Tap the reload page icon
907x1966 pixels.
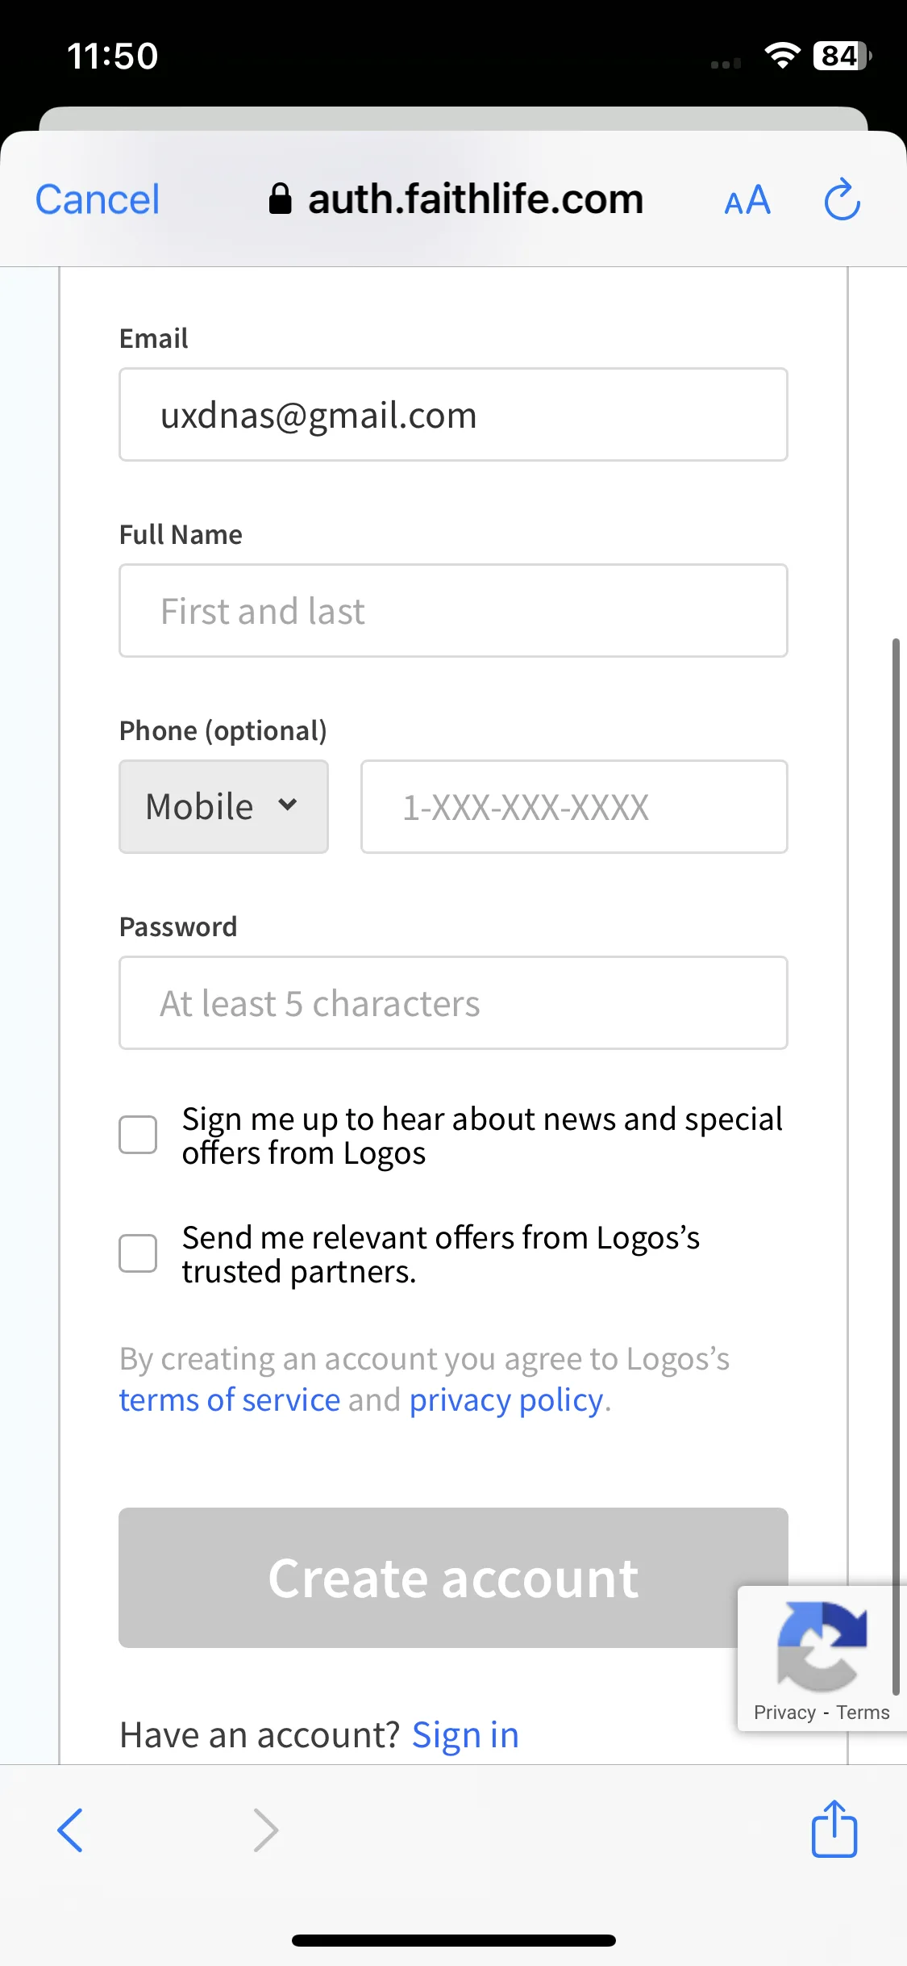[x=842, y=199]
